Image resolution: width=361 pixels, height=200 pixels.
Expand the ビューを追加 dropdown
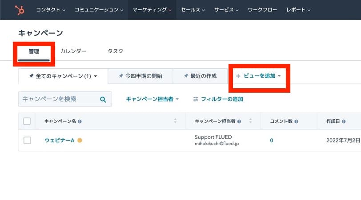pyautogui.click(x=259, y=76)
